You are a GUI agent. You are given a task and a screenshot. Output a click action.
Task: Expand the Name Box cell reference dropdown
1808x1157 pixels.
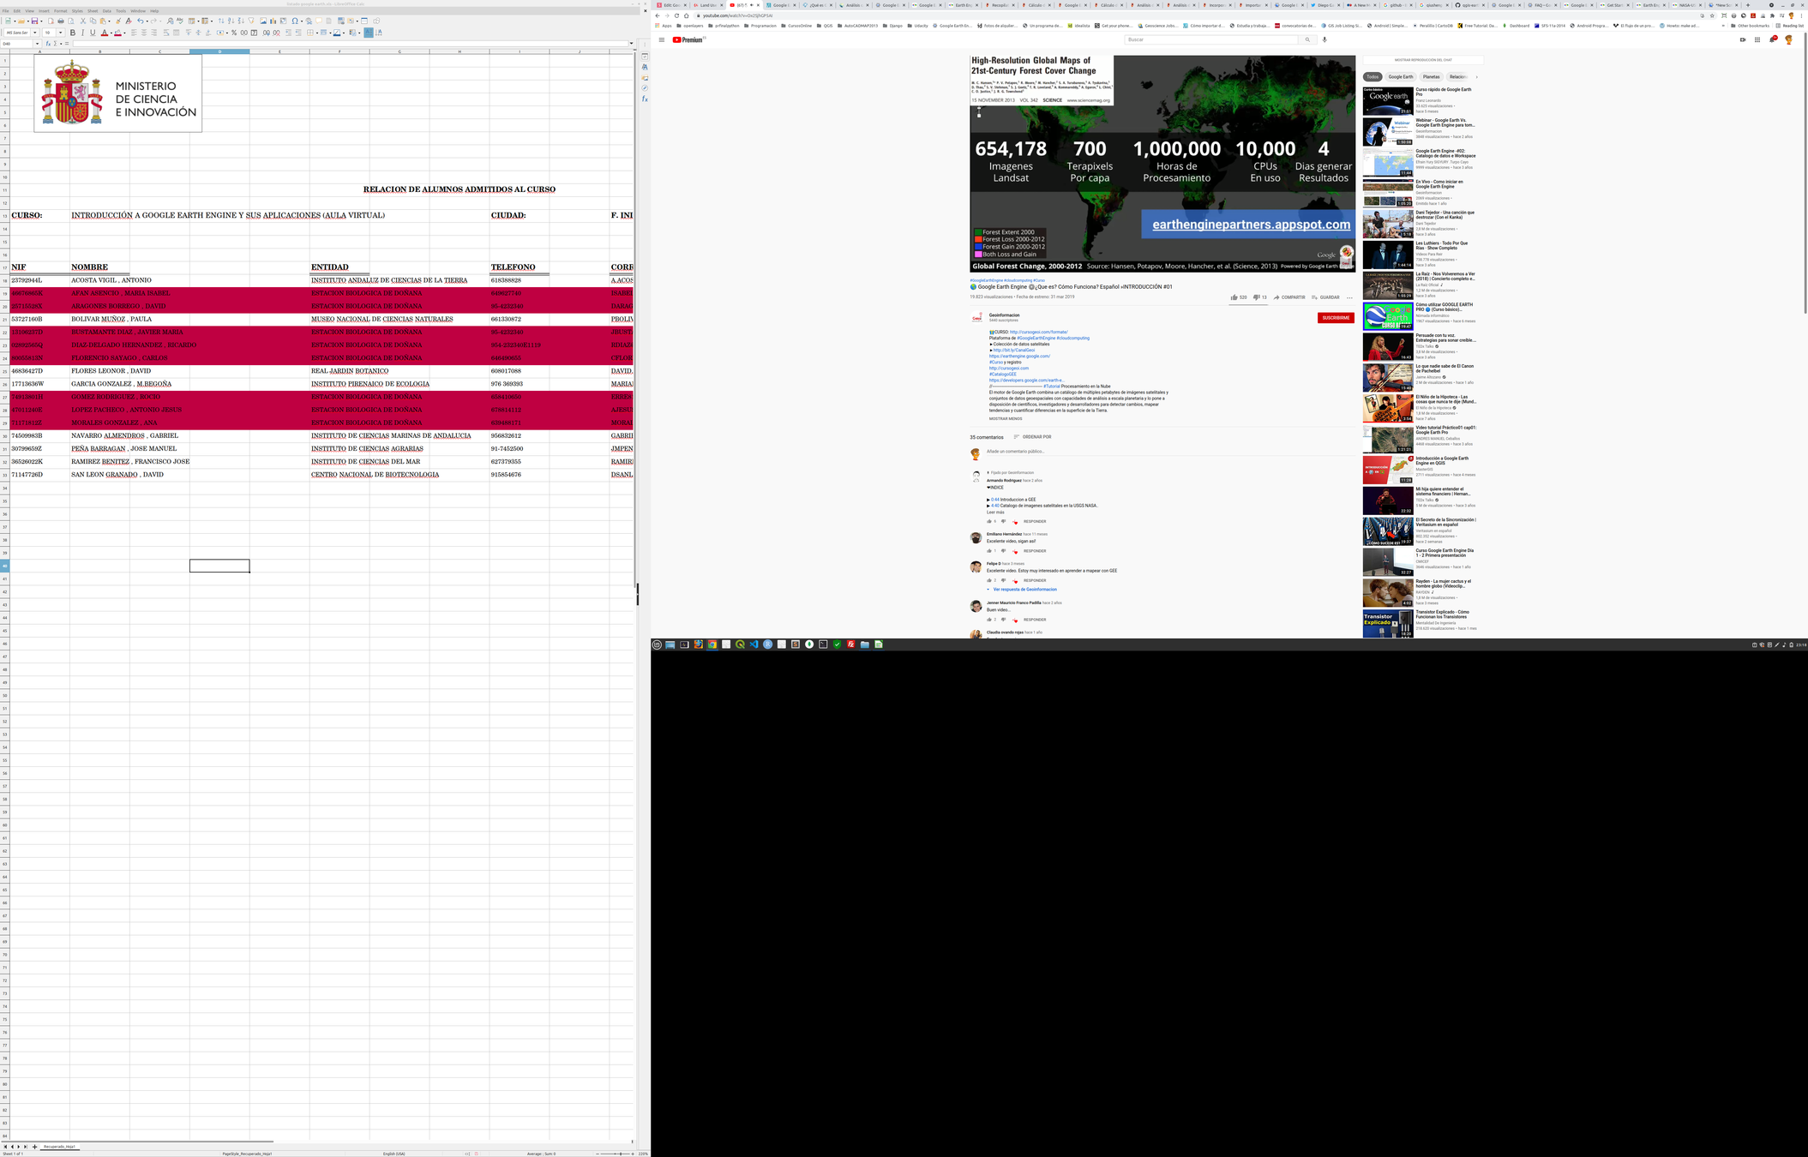[37, 44]
